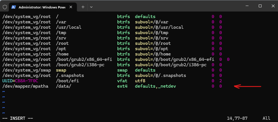Click the vfat filesystem type
This screenshot has width=278, height=122.
click(x=122, y=81)
